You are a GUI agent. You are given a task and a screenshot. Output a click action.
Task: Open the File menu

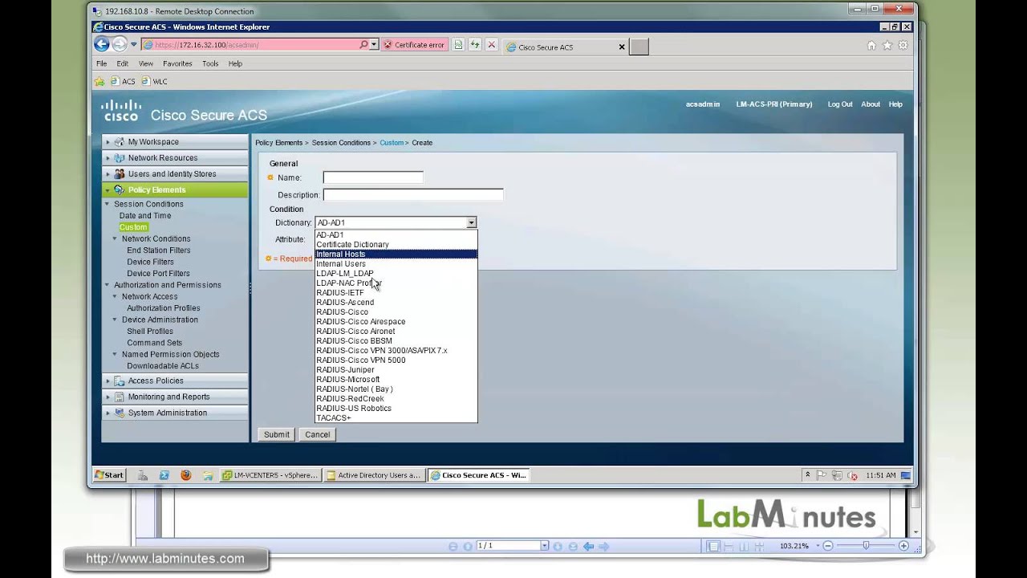pos(101,63)
